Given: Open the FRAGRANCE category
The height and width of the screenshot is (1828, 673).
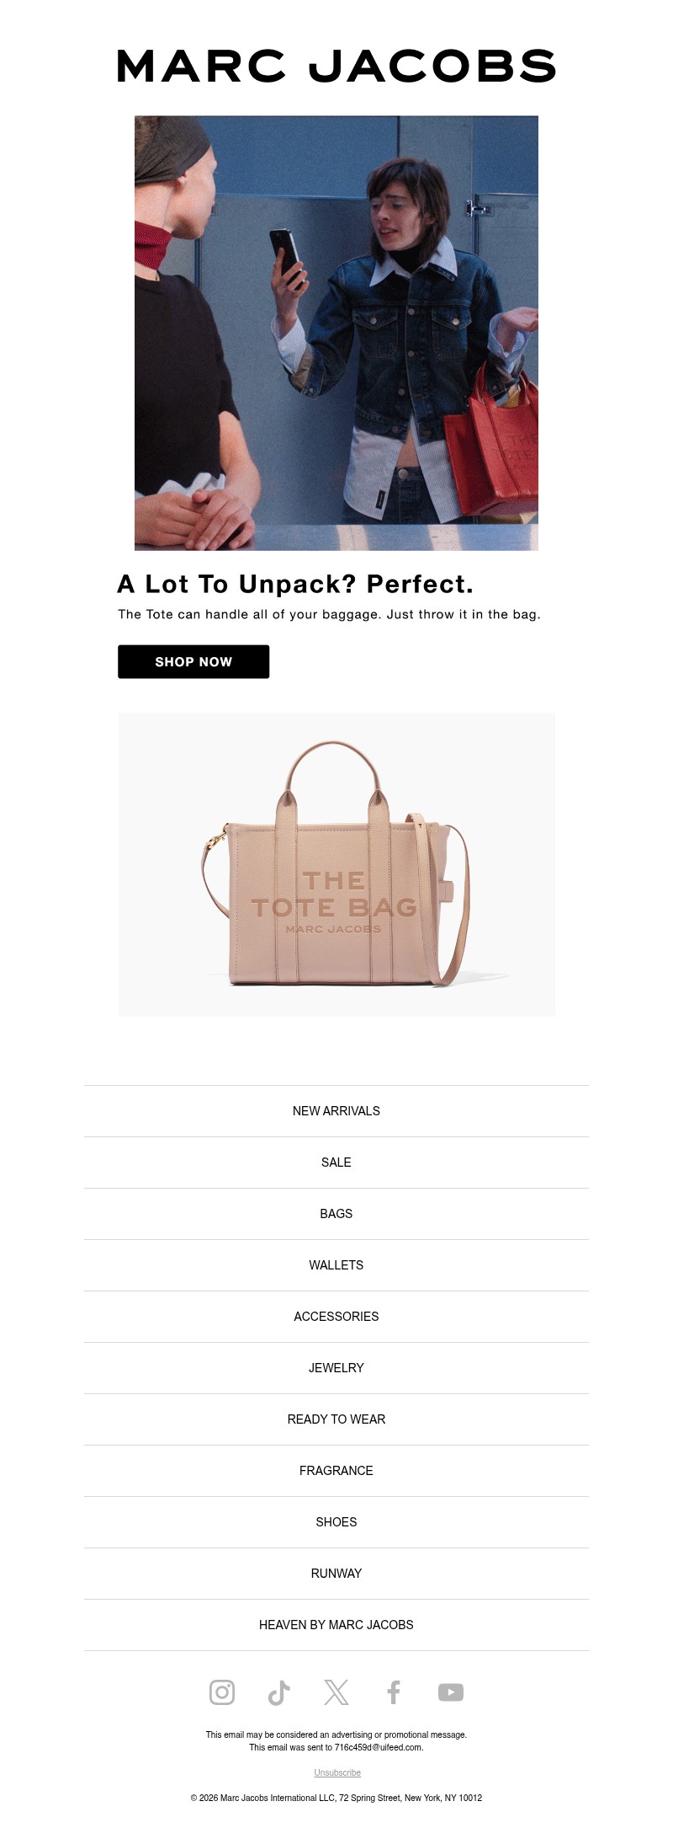Looking at the screenshot, I should 336,1471.
